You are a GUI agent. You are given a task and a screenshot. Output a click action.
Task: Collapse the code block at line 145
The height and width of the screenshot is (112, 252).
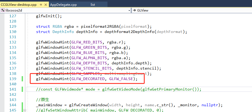(x=25, y=110)
